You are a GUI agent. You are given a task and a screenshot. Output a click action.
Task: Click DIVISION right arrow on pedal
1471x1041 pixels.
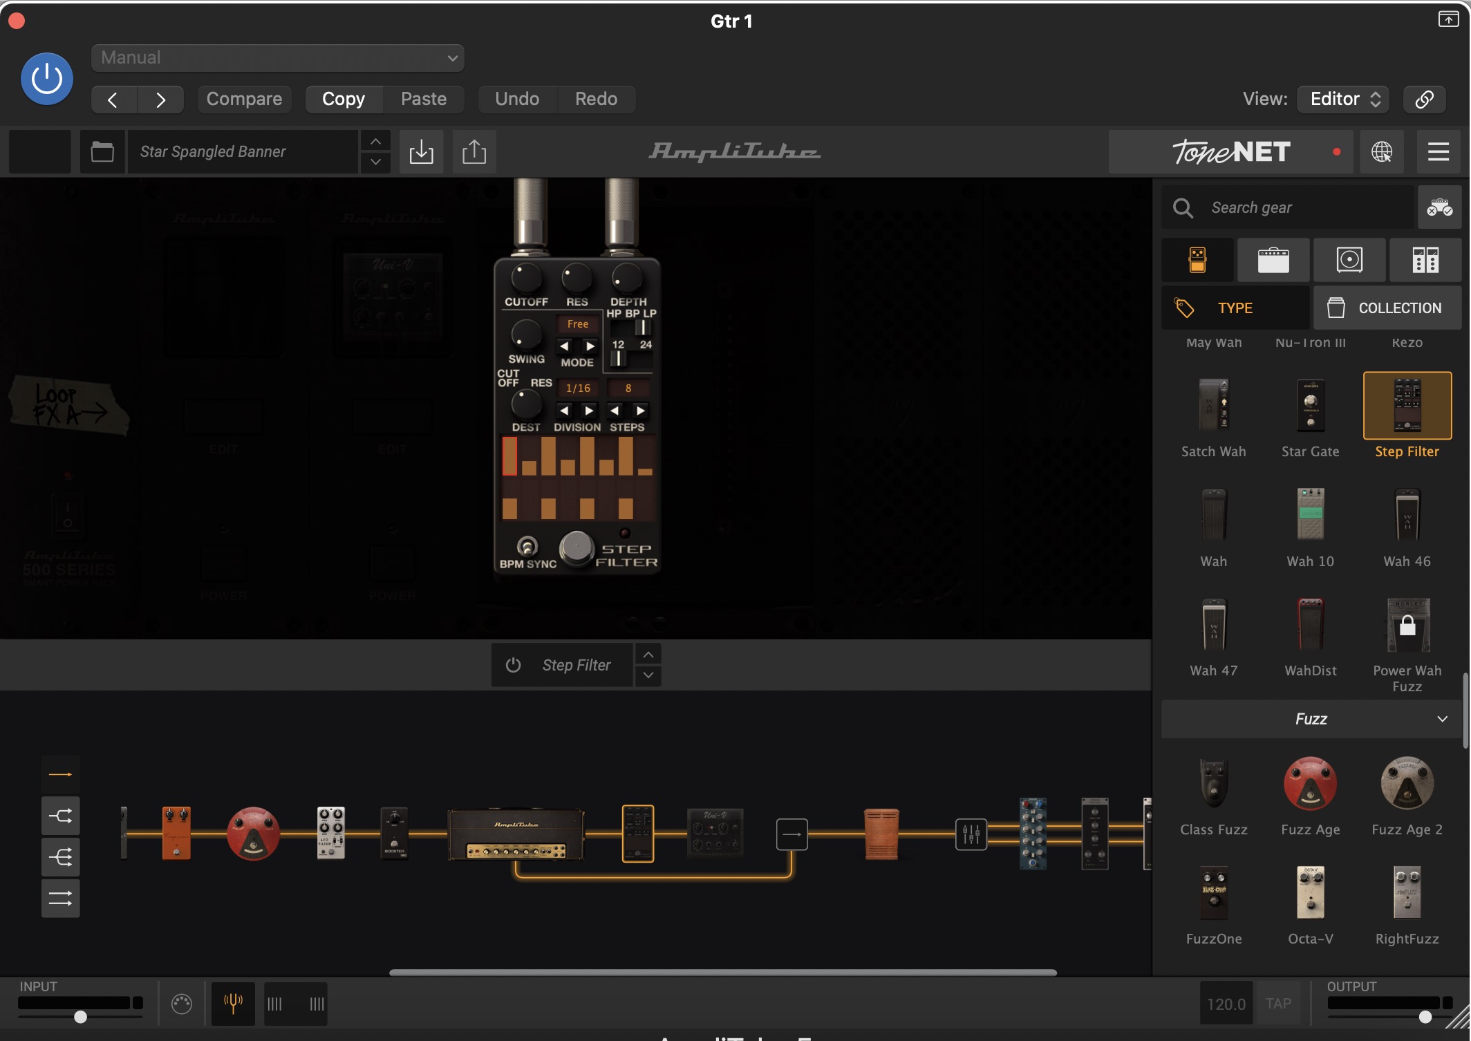(x=589, y=411)
